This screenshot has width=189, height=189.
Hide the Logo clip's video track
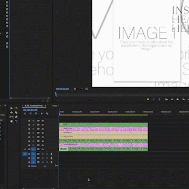pyautogui.click(x=43, y=125)
